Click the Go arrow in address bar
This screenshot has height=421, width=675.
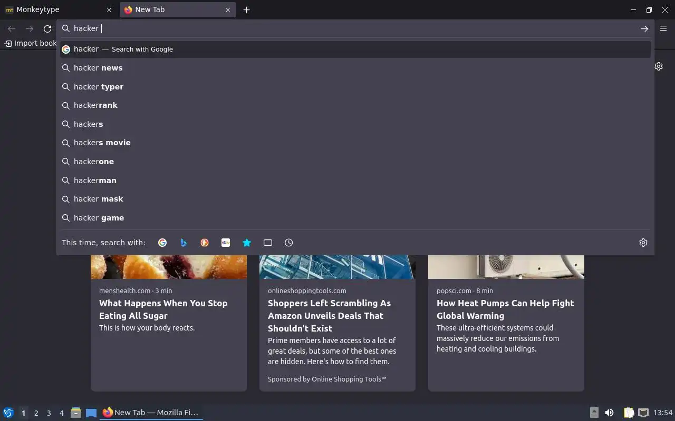(x=644, y=28)
